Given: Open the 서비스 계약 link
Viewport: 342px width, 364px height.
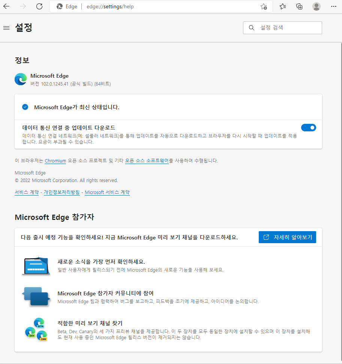Looking at the screenshot, I should [27, 192].
